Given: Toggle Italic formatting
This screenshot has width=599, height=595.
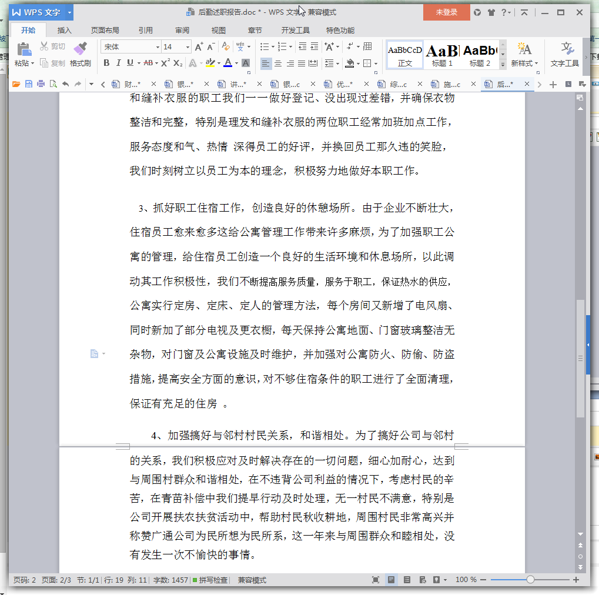Looking at the screenshot, I should 118,63.
